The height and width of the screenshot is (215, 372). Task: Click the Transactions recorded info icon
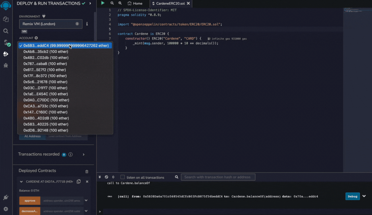click(x=70, y=155)
